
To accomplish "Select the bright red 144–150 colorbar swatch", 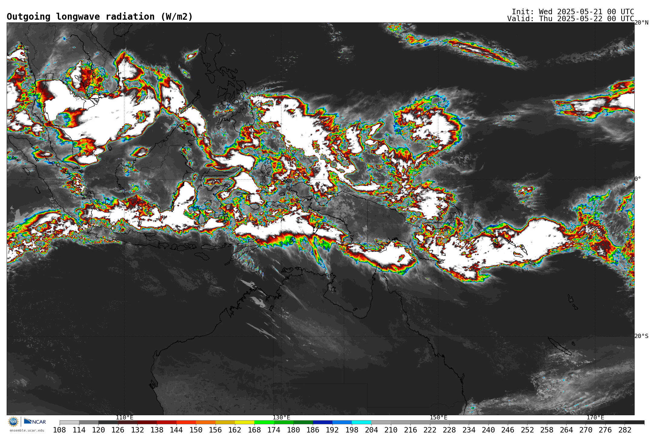I will point(186,422).
